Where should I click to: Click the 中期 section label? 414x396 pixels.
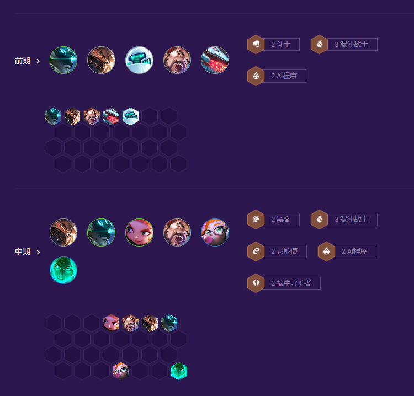point(23,251)
